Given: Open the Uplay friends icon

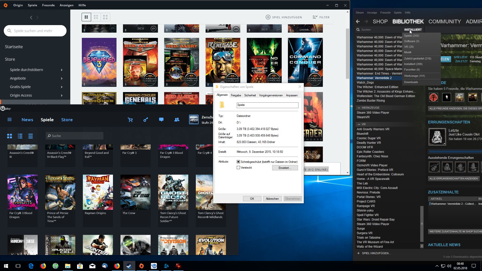Looking at the screenshot, I should 177,120.
